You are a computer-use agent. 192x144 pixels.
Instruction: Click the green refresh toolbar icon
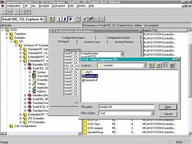(78, 19)
